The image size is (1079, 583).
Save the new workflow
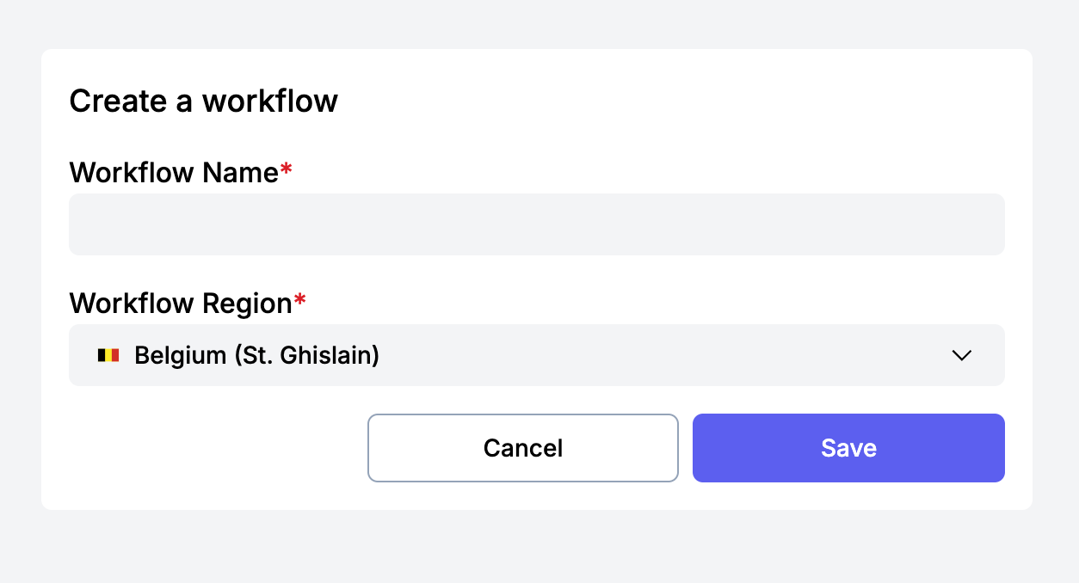point(848,448)
